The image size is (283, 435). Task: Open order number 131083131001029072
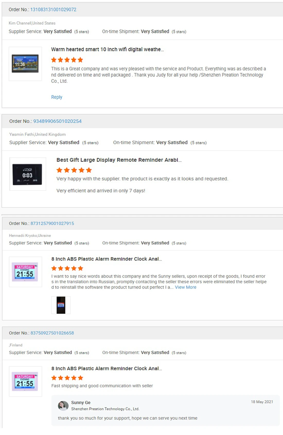(53, 10)
